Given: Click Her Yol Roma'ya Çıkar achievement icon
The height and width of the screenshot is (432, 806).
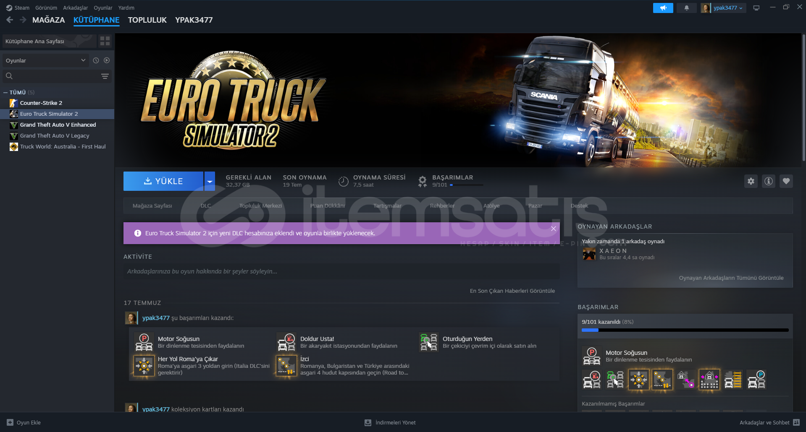Looking at the screenshot, I should (144, 366).
